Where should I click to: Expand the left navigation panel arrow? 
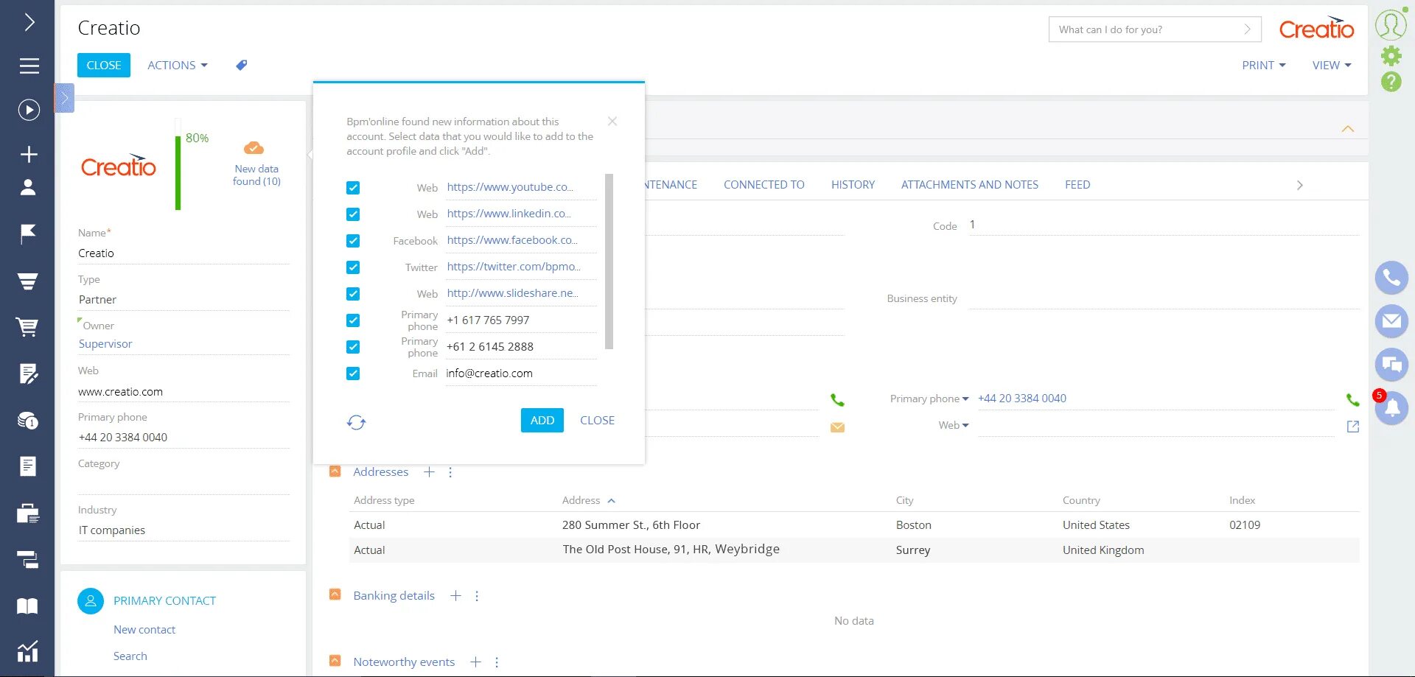29,22
